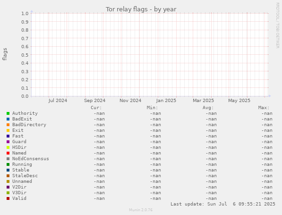The width and height of the screenshot is (282, 215).
Task: Select the Stable legend label
Action: 21,170
